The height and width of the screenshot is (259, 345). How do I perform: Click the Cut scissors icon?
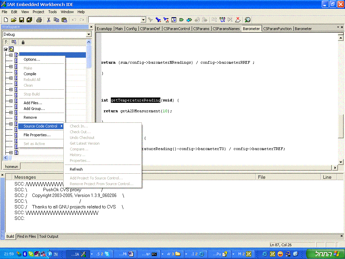click(49, 20)
